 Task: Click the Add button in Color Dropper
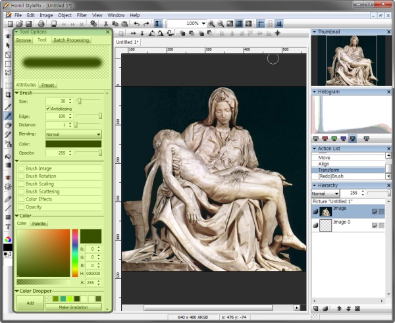click(x=30, y=303)
